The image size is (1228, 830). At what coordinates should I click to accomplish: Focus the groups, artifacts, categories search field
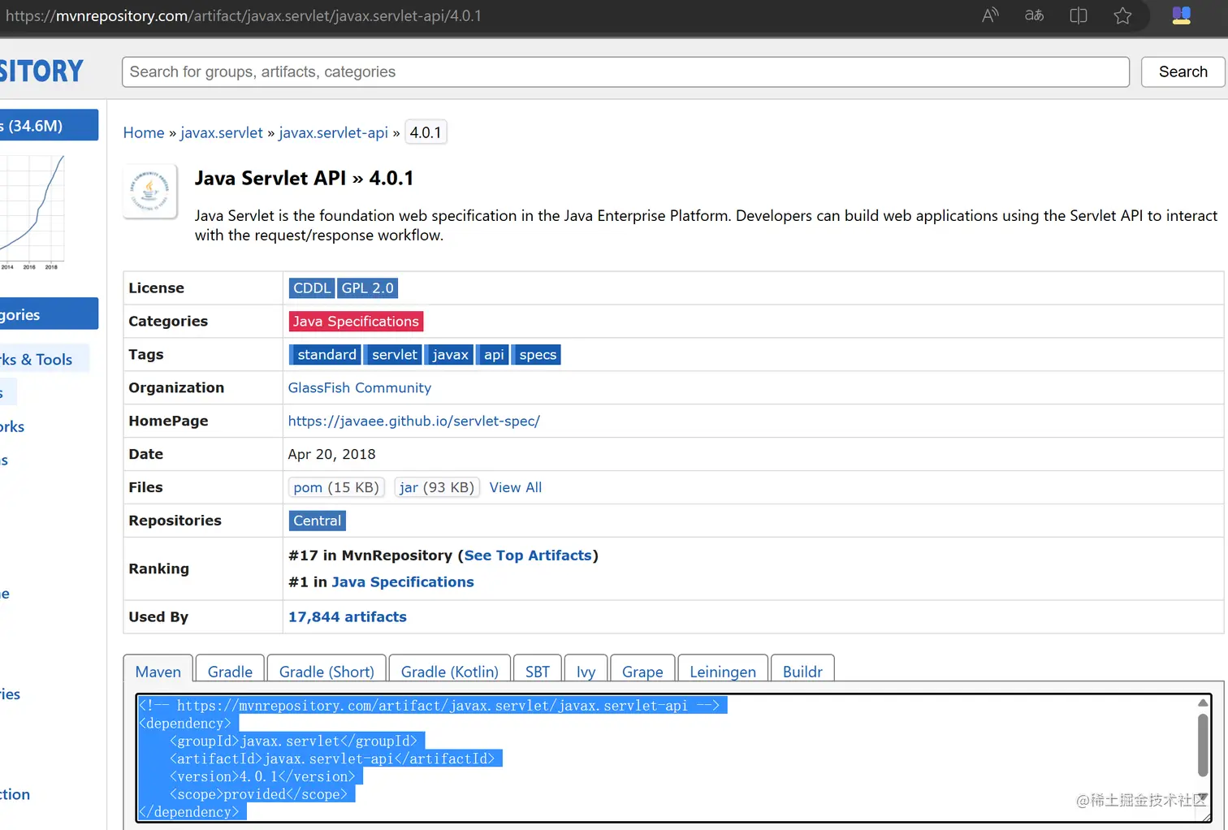click(625, 71)
